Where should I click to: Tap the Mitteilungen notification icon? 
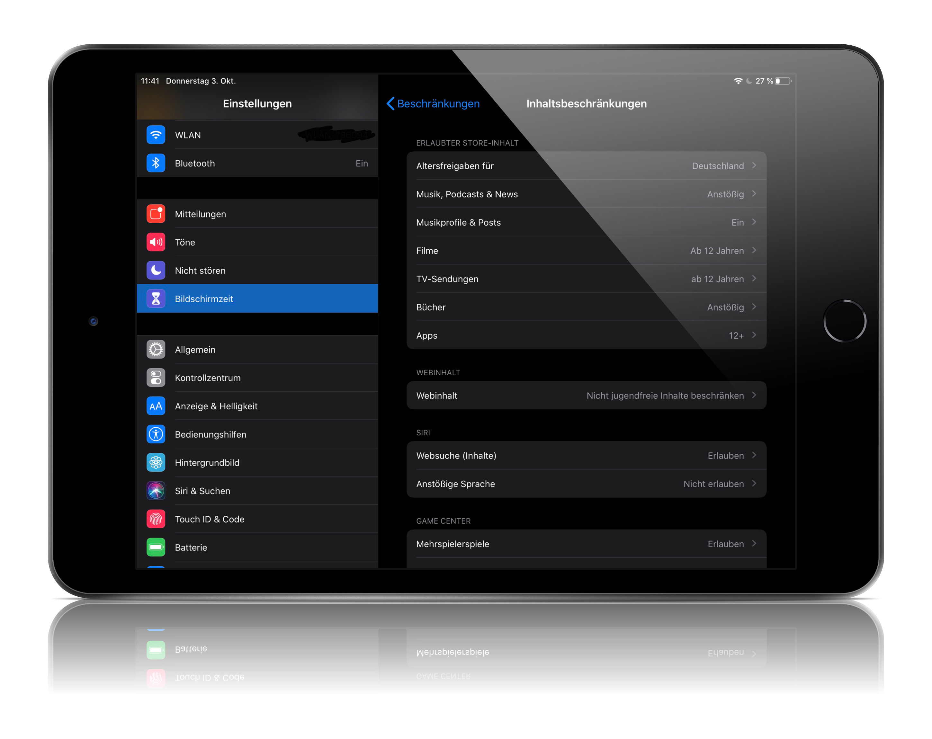click(x=156, y=214)
